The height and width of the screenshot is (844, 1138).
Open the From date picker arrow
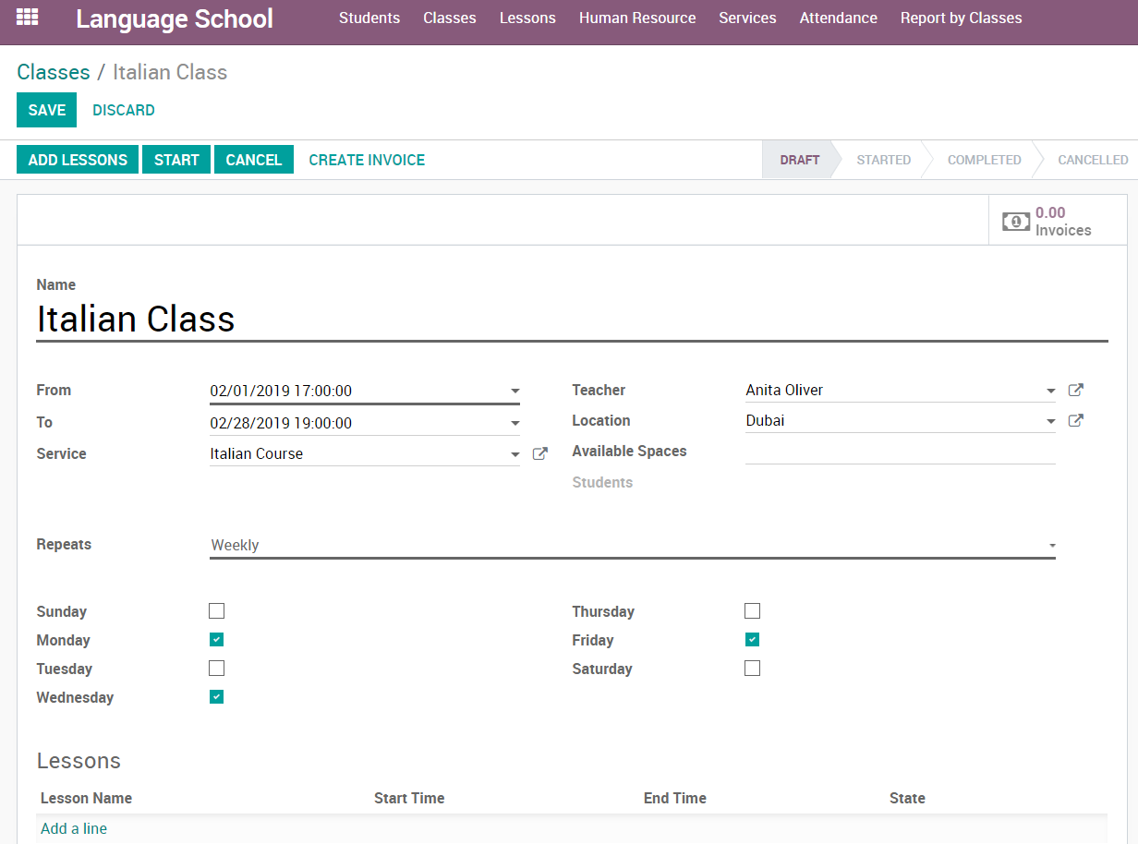[515, 392]
